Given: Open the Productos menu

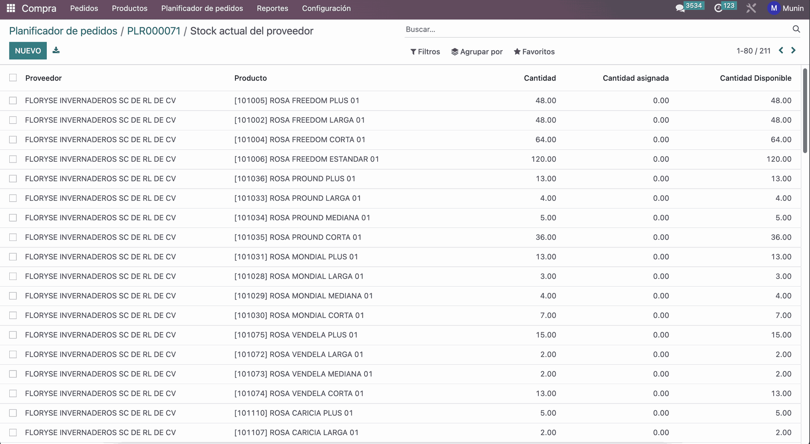Looking at the screenshot, I should click(x=130, y=8).
